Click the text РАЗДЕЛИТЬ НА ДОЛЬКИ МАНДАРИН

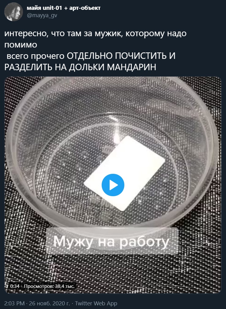tap(80, 67)
